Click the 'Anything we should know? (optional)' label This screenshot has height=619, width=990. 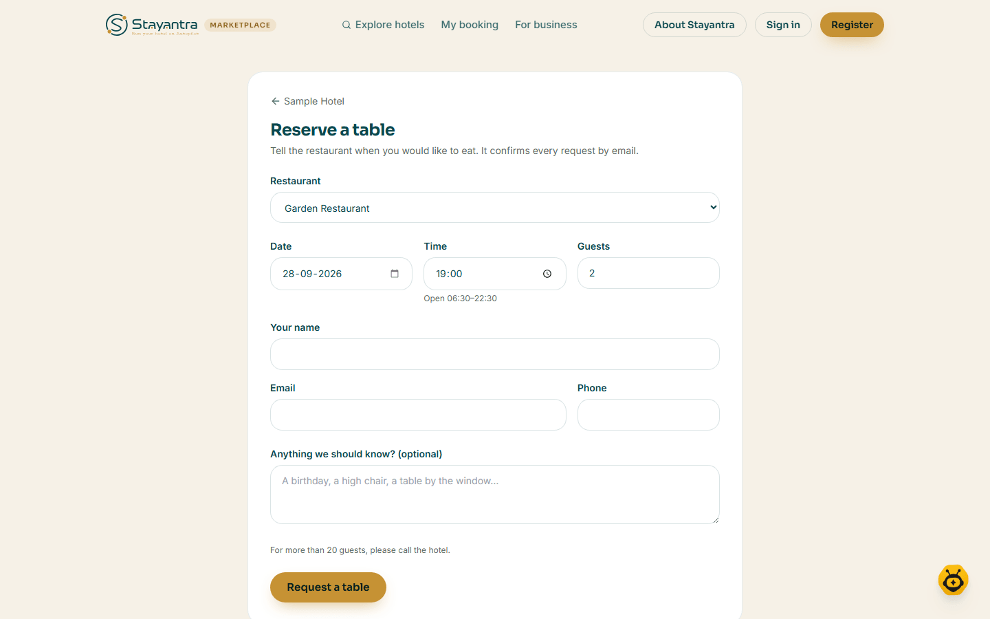(356, 454)
